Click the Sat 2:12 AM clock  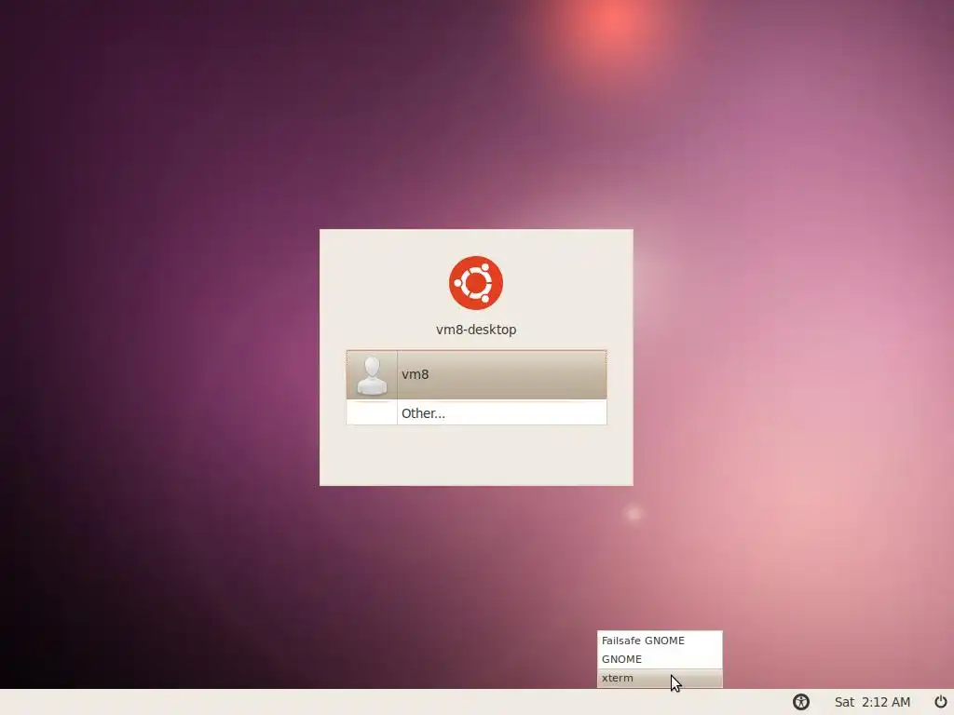coord(872,702)
